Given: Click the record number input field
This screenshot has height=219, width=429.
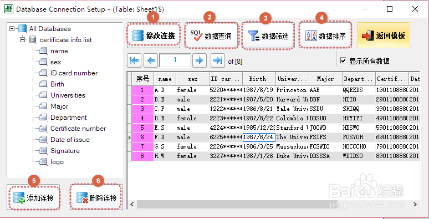Looking at the screenshot, I should [x=175, y=60].
